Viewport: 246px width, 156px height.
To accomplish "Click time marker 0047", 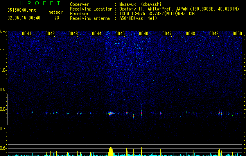I will point(167,34).
